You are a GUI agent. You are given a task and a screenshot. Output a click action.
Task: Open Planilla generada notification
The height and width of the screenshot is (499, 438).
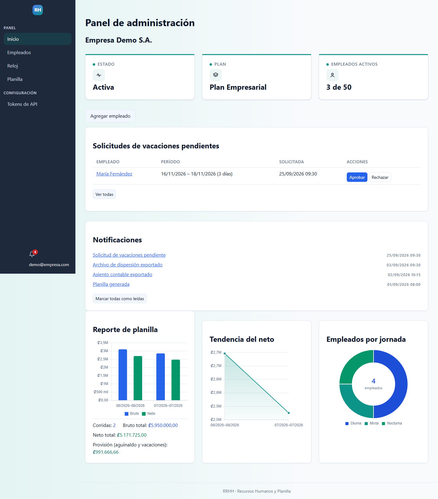click(111, 284)
